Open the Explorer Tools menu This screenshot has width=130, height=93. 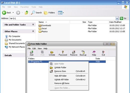click(34, 7)
